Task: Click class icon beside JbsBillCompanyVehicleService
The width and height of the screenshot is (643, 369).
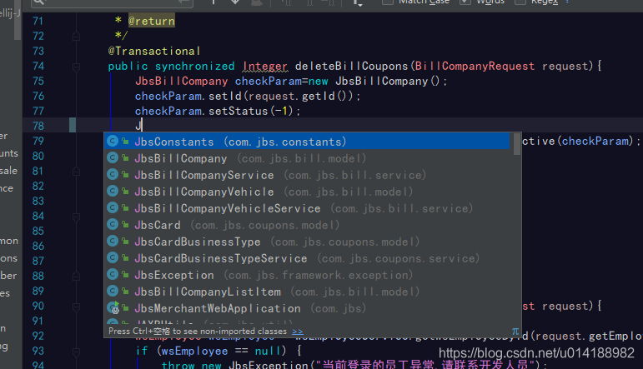Action: coord(113,208)
